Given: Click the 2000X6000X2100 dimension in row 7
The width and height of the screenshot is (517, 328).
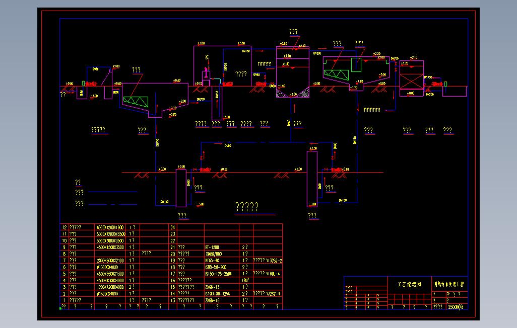Looking at the screenshot, I should pyautogui.click(x=110, y=261).
